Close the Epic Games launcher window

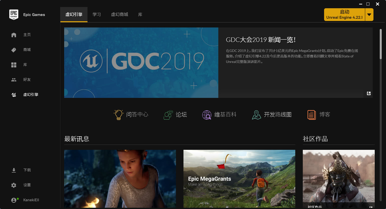pos(377,4)
